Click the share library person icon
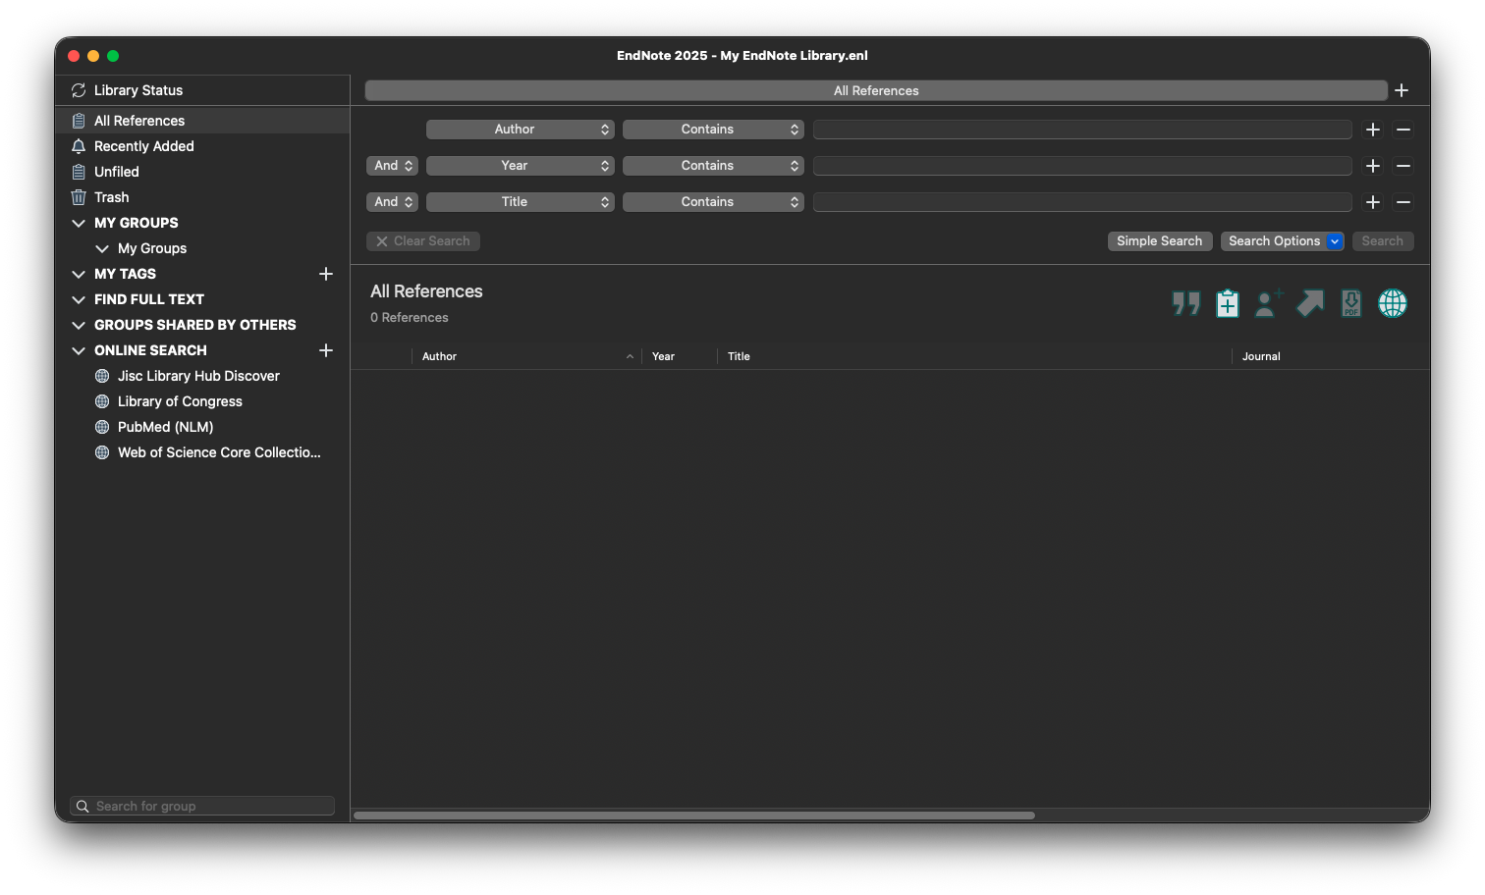 (x=1269, y=303)
